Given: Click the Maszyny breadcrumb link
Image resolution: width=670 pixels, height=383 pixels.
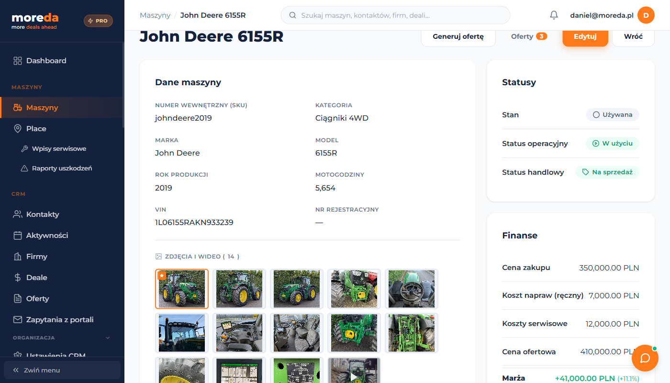Looking at the screenshot, I should [x=155, y=15].
